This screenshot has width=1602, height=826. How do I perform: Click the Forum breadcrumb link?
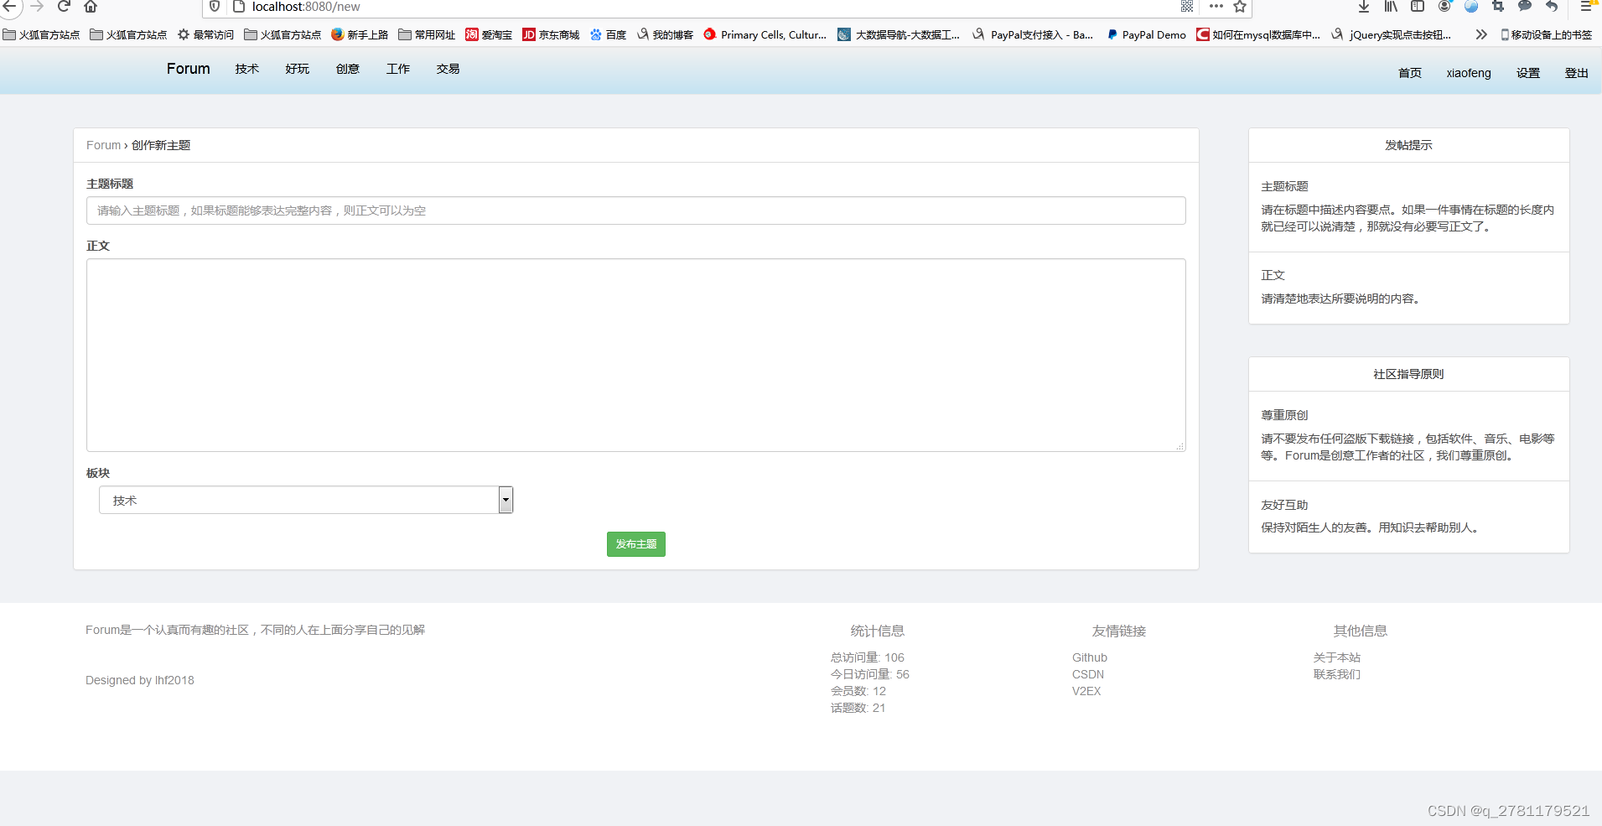tap(103, 145)
